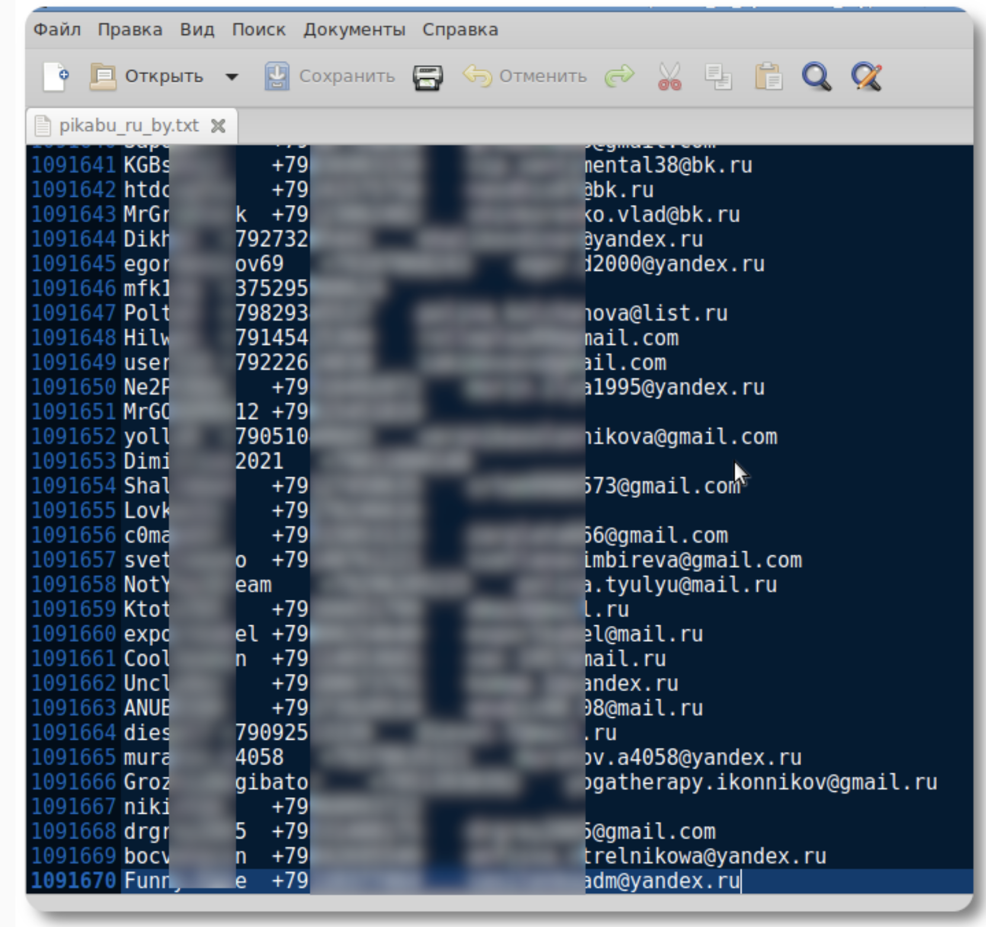Click the Открыть button label
The image size is (986, 927).
point(164,76)
